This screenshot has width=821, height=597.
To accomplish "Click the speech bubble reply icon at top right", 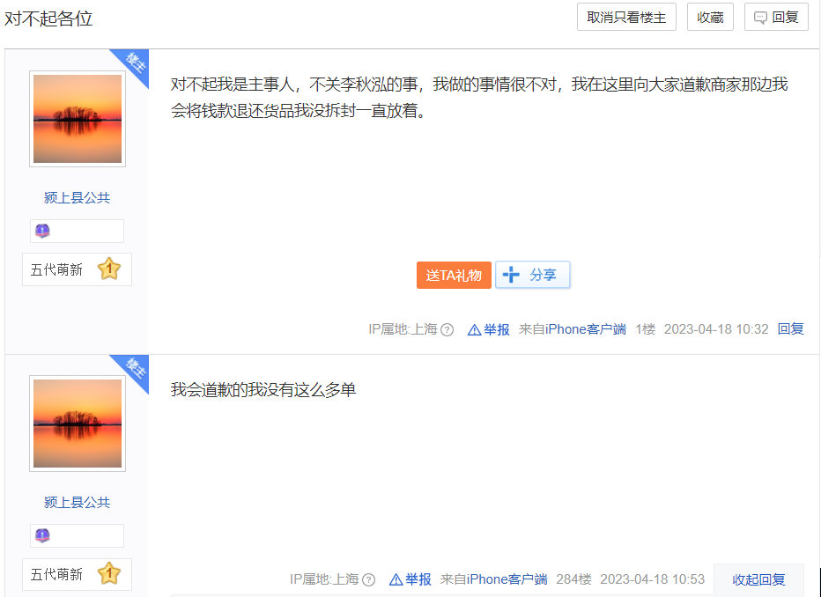I will (760, 17).
